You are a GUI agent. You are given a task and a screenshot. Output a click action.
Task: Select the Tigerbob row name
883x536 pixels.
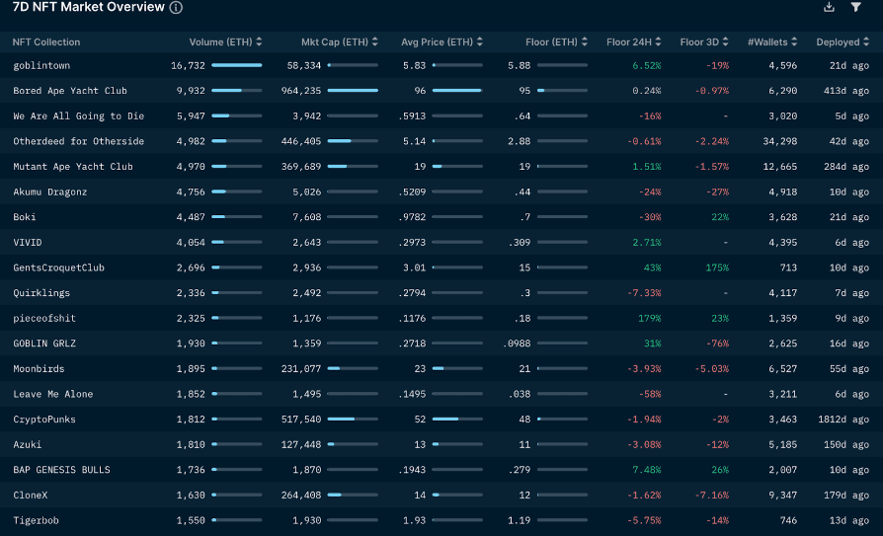click(36, 520)
